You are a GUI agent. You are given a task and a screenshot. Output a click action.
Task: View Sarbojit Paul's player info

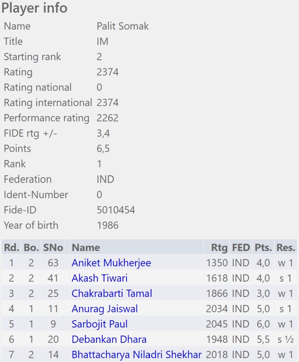point(100,324)
